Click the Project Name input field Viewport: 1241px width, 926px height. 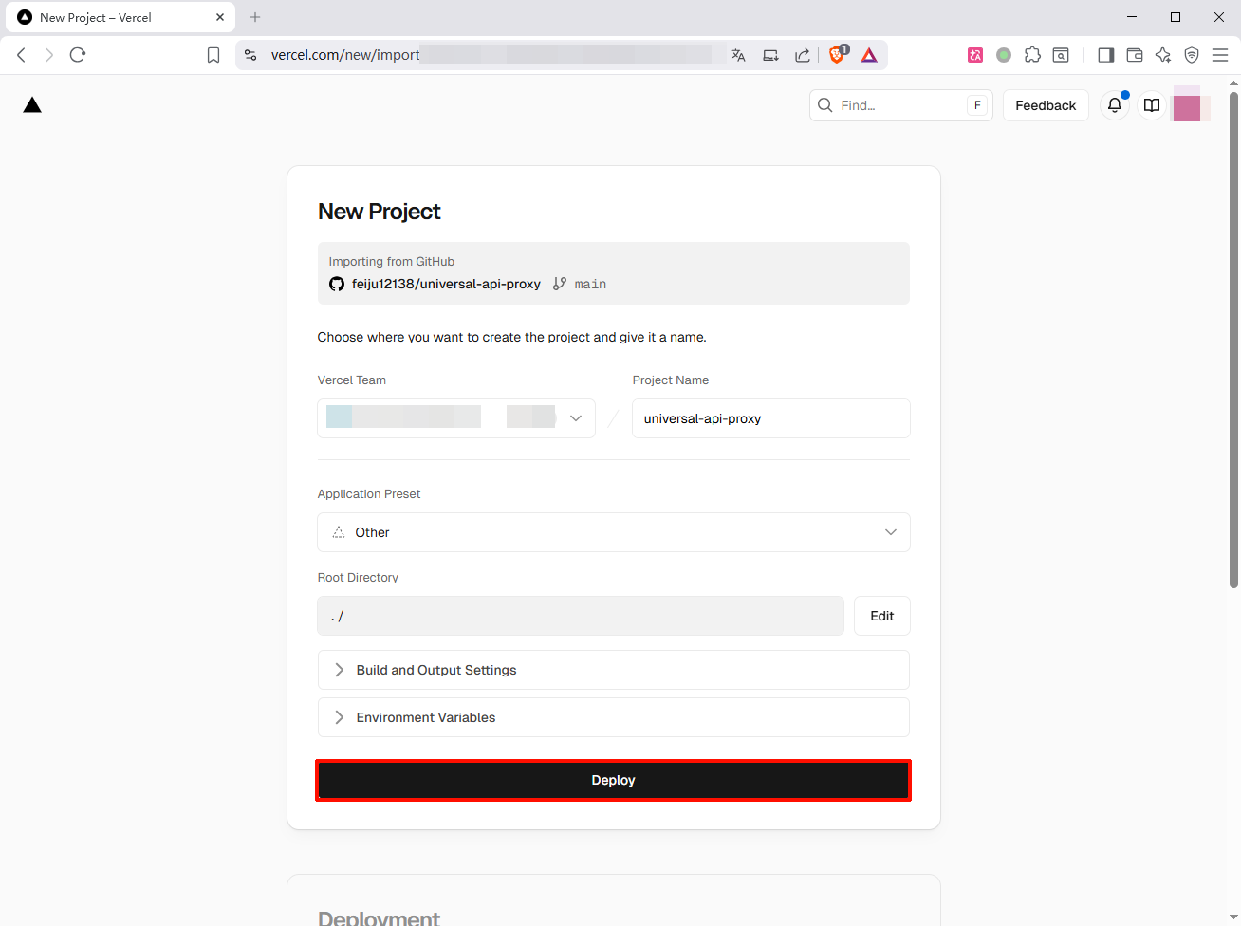pos(771,418)
